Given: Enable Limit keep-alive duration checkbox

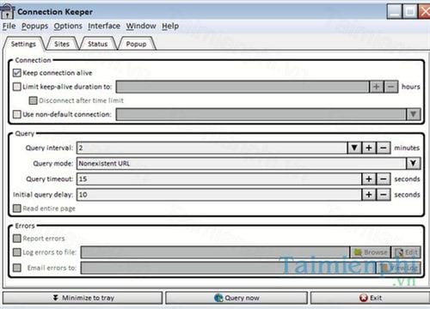Looking at the screenshot, I should pyautogui.click(x=17, y=87).
